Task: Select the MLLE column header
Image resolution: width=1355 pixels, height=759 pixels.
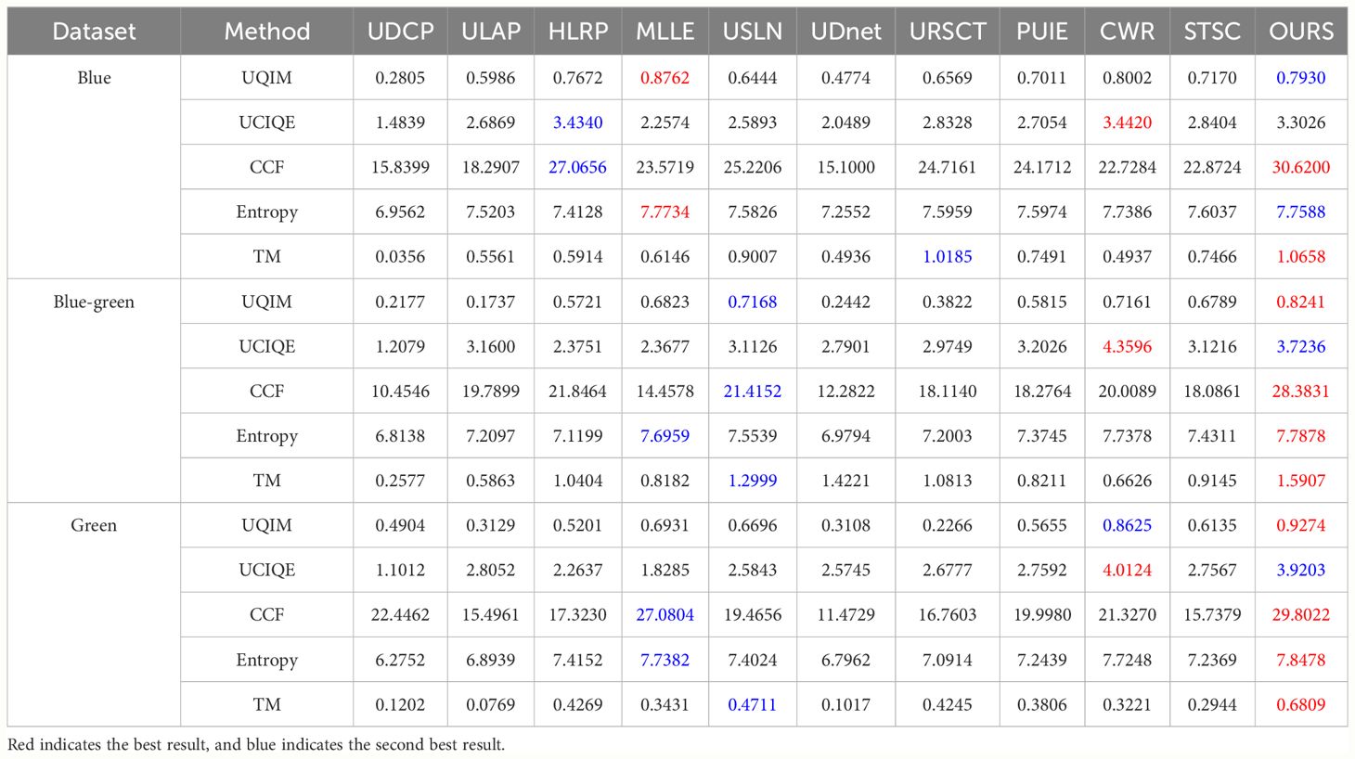Action: pos(665,32)
